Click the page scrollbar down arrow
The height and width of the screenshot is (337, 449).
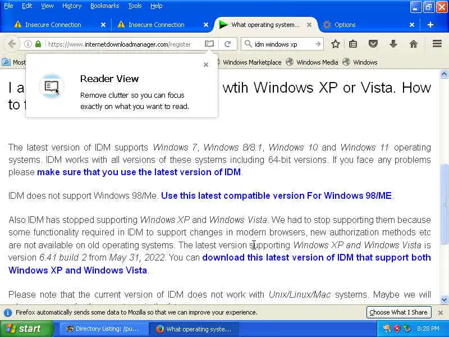[x=444, y=300]
